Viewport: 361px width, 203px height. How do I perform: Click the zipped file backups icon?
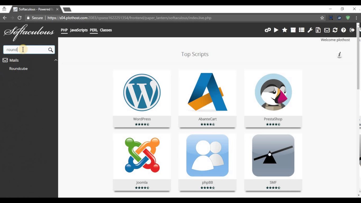[x=318, y=30]
